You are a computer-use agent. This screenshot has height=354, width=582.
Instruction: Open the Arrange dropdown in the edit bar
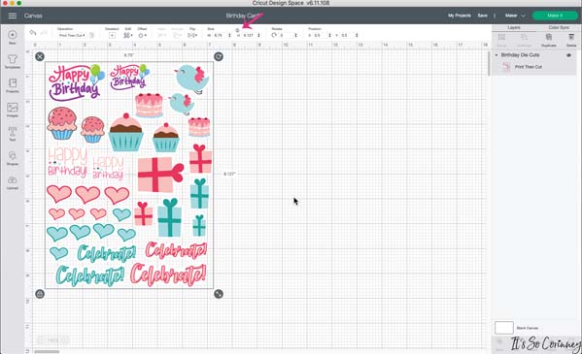[x=177, y=35]
